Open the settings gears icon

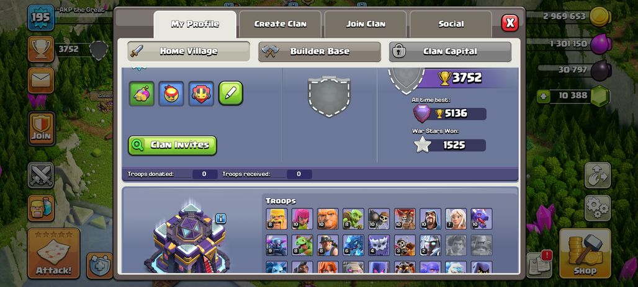point(597,208)
